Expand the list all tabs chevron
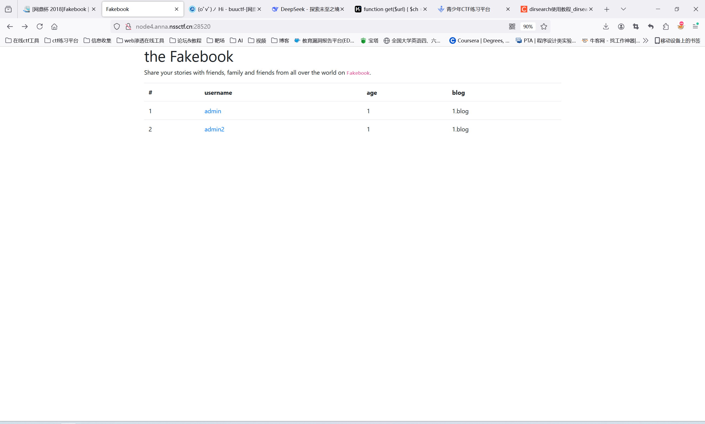705x424 pixels. pyautogui.click(x=623, y=9)
